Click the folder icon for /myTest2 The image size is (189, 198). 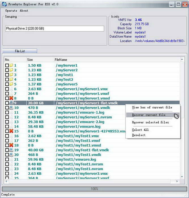pyautogui.click(x=11, y=79)
